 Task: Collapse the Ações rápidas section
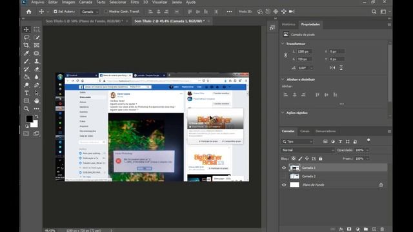pos(283,113)
